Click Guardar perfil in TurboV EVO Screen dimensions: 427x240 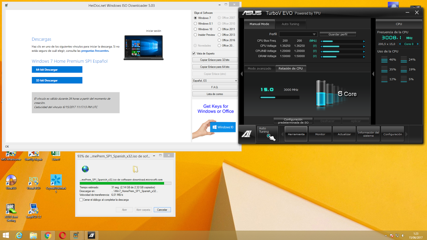[338, 34]
